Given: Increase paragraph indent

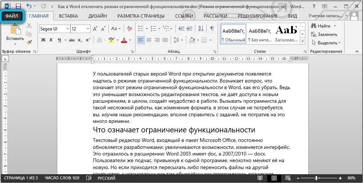Looking at the screenshot, I should 190,29.
